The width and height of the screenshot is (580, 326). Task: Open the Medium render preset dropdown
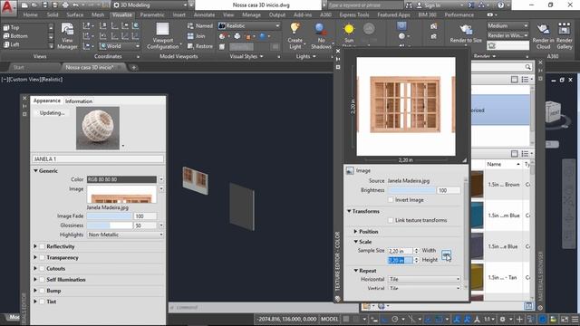pos(507,26)
